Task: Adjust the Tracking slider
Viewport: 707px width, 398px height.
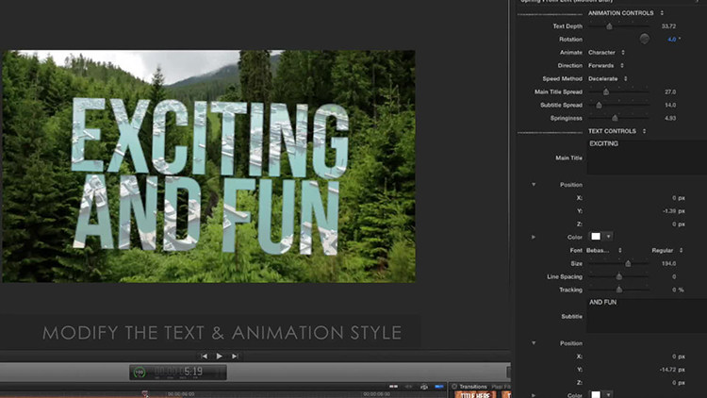Action: pos(618,290)
